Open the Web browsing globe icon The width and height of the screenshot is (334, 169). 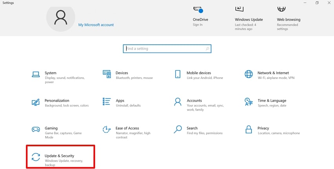tap(281, 9)
